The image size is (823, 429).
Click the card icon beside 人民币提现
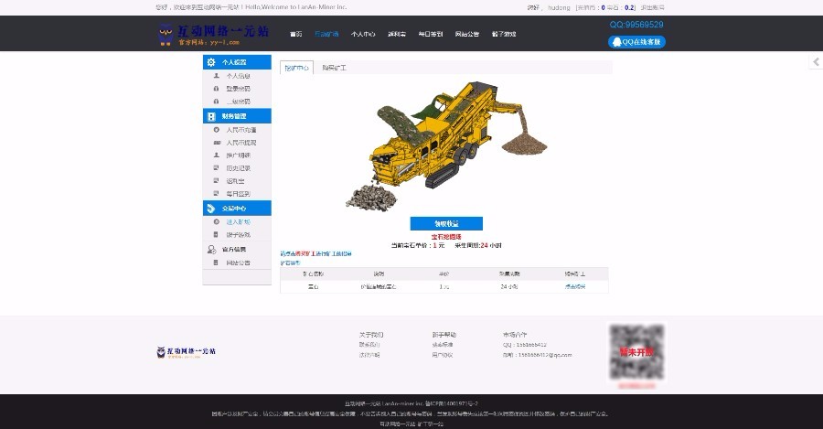pyautogui.click(x=216, y=143)
